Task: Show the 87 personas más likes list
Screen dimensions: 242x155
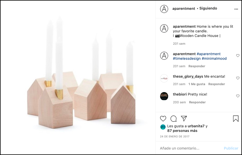Action: [x=182, y=130]
